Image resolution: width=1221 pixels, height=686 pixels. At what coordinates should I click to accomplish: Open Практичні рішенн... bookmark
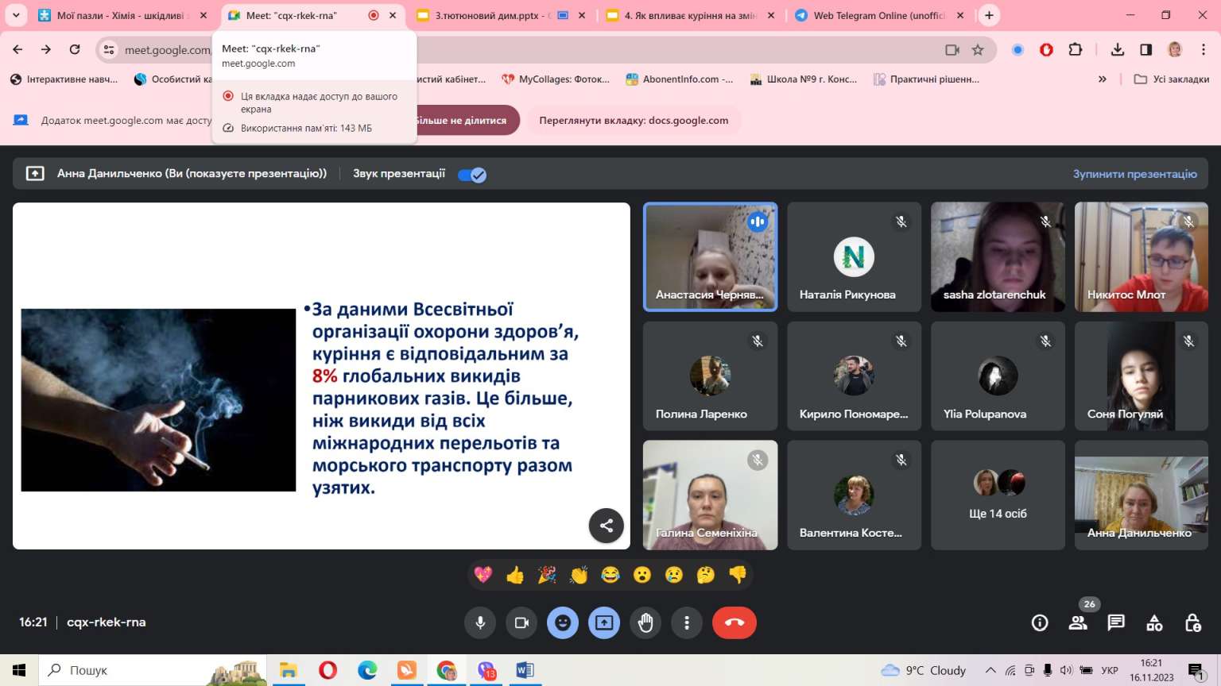click(x=927, y=79)
